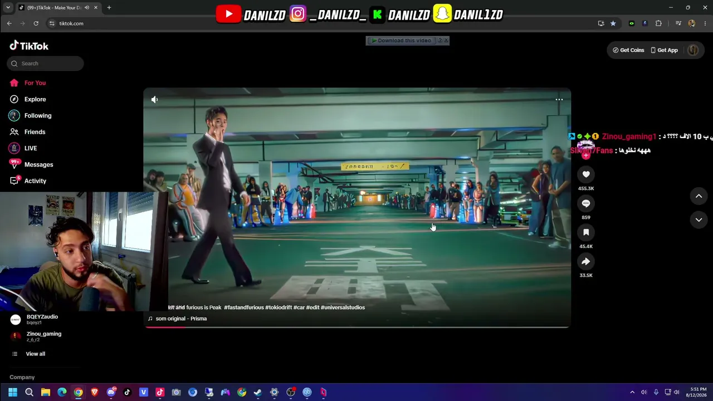The height and width of the screenshot is (401, 713).
Task: Show hidden system tray icons
Action: click(632, 392)
